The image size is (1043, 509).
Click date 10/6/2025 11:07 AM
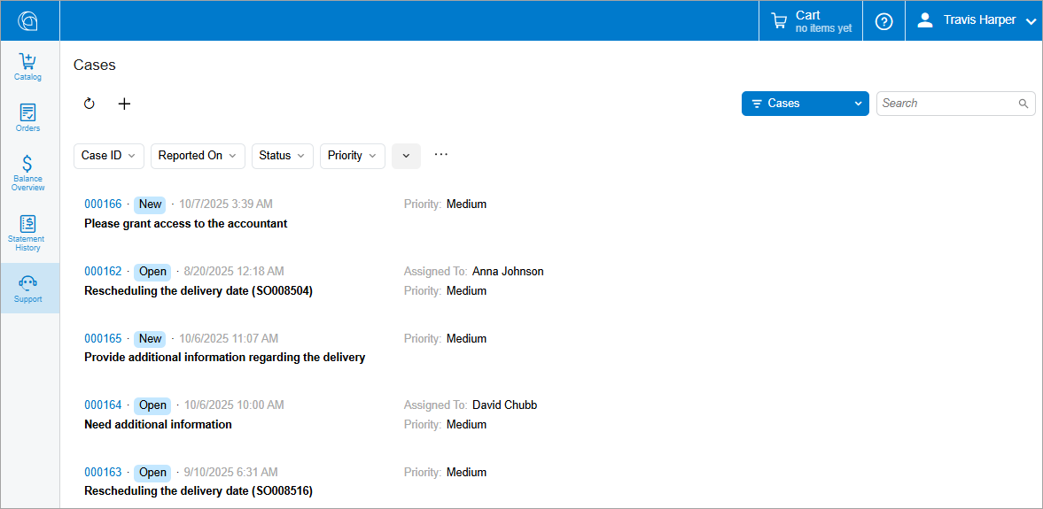(x=228, y=338)
